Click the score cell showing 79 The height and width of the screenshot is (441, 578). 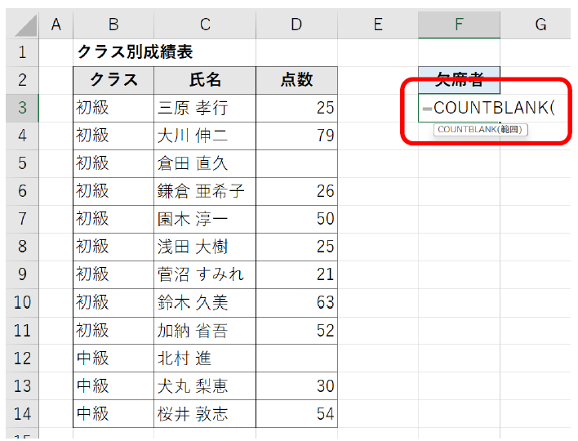[296, 136]
